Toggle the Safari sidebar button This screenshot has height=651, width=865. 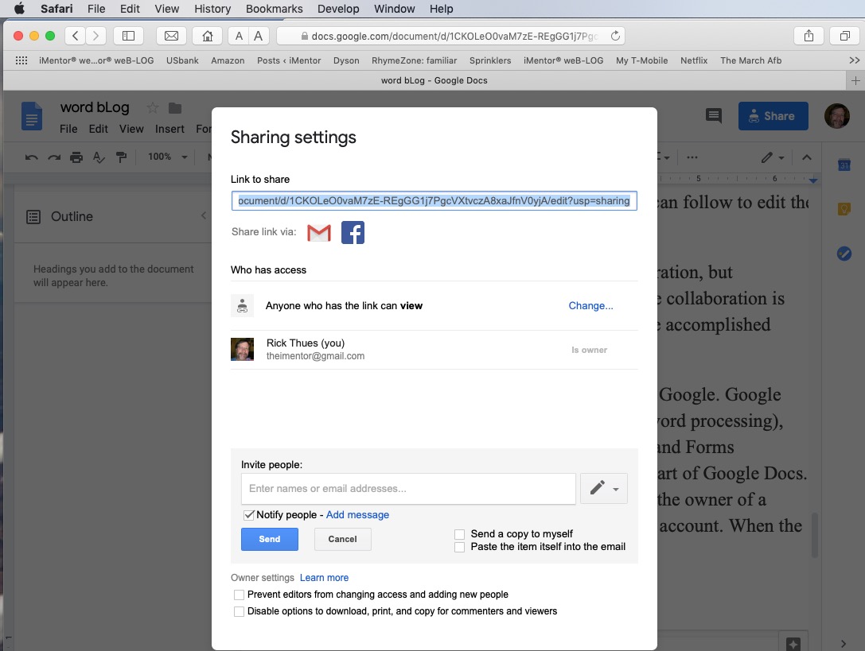[x=128, y=36]
